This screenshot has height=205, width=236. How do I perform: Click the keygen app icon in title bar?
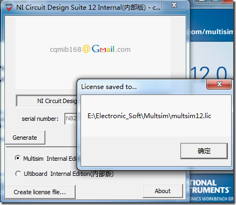point(9,7)
